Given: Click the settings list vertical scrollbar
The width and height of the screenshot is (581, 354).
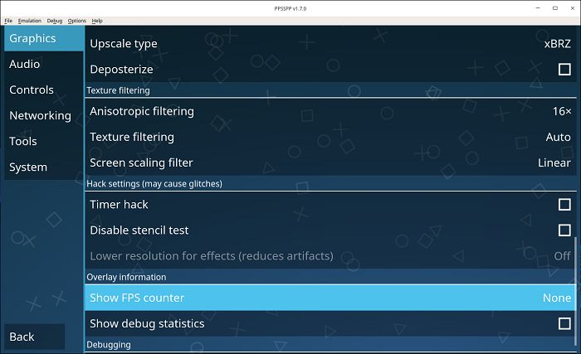Looking at the screenshot, I should coord(575,291).
